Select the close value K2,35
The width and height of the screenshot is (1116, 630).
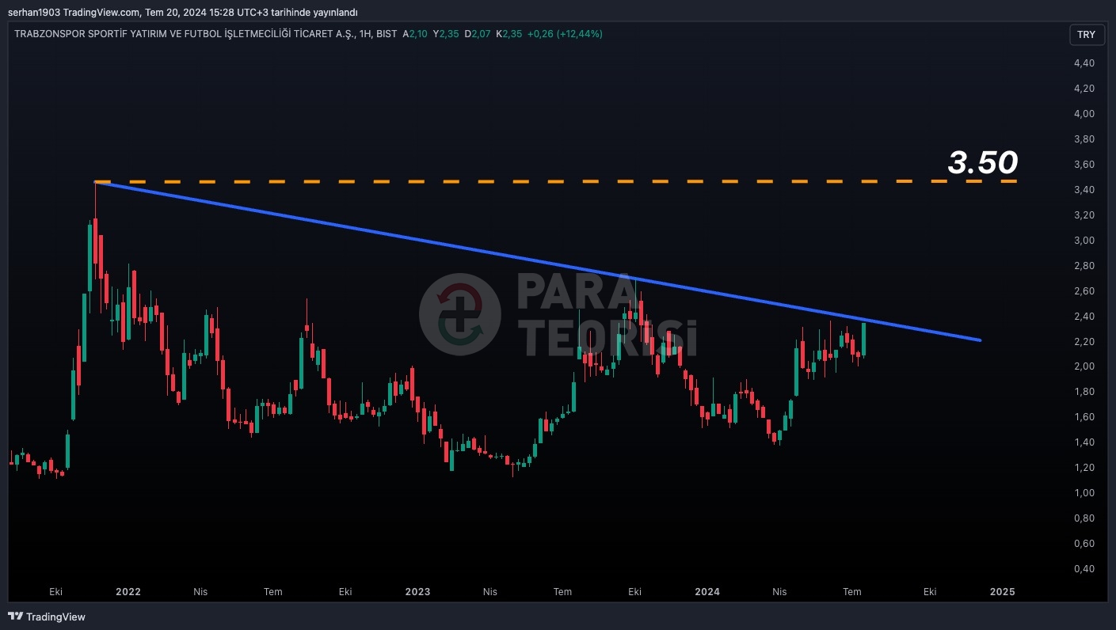click(509, 34)
